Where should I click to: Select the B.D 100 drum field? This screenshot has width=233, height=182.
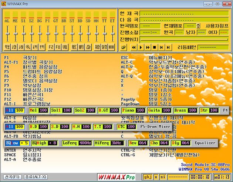coord(38,127)
